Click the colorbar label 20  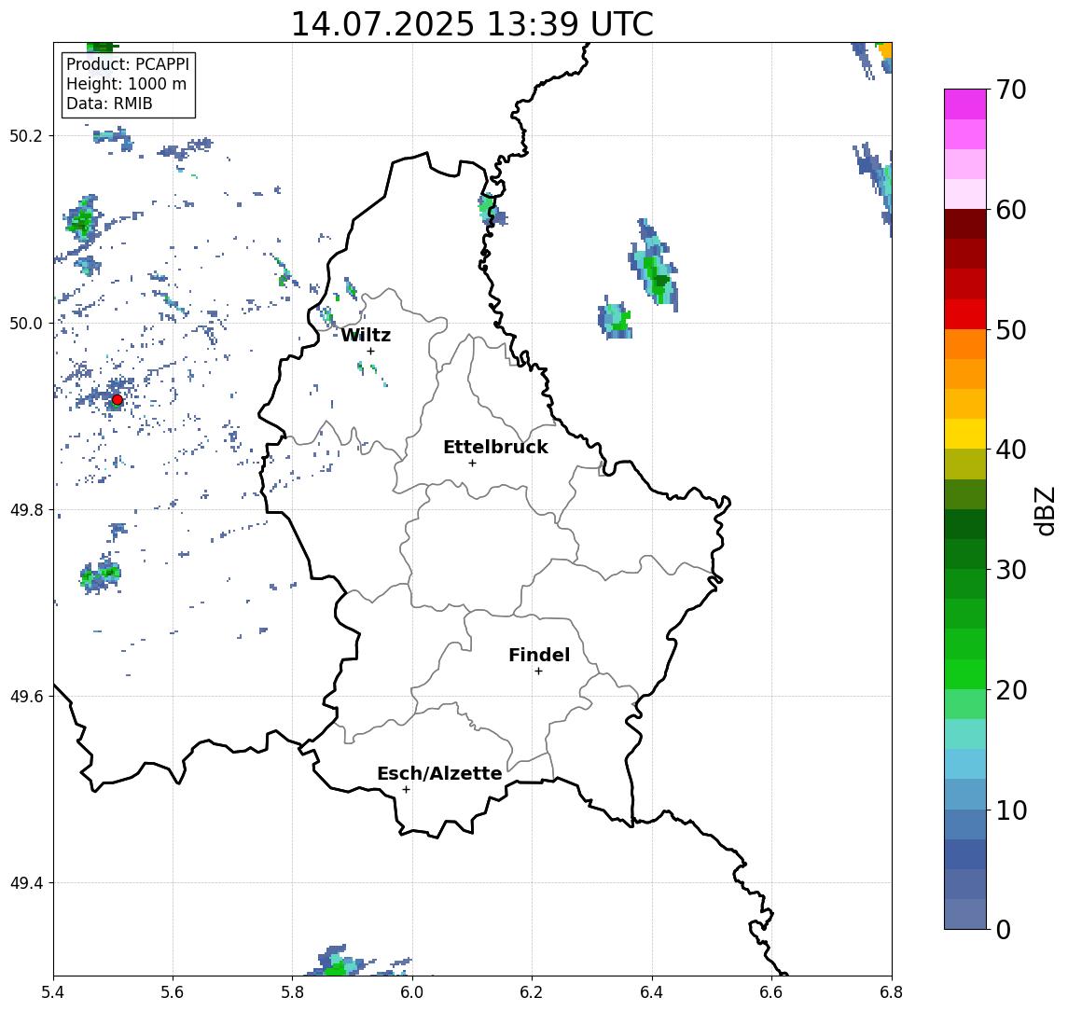coord(1011,690)
